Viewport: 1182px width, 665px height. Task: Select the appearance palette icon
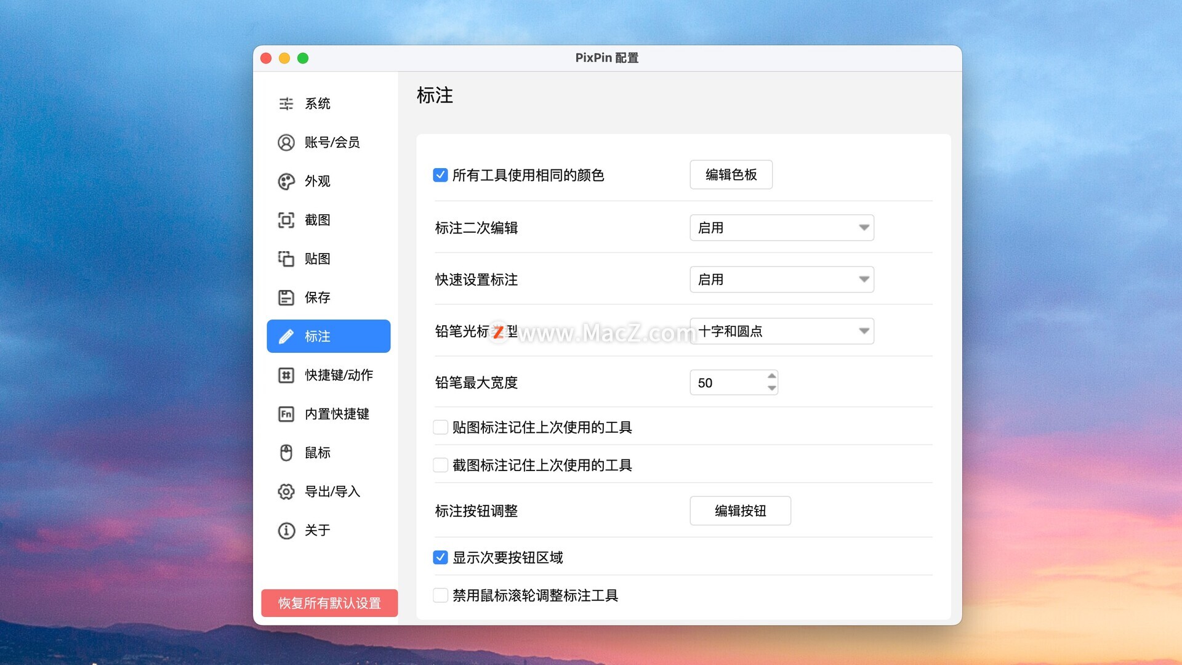(x=286, y=181)
